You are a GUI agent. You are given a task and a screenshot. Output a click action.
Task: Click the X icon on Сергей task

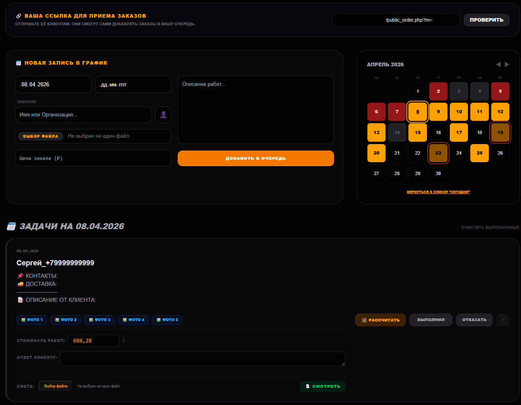[x=503, y=320]
